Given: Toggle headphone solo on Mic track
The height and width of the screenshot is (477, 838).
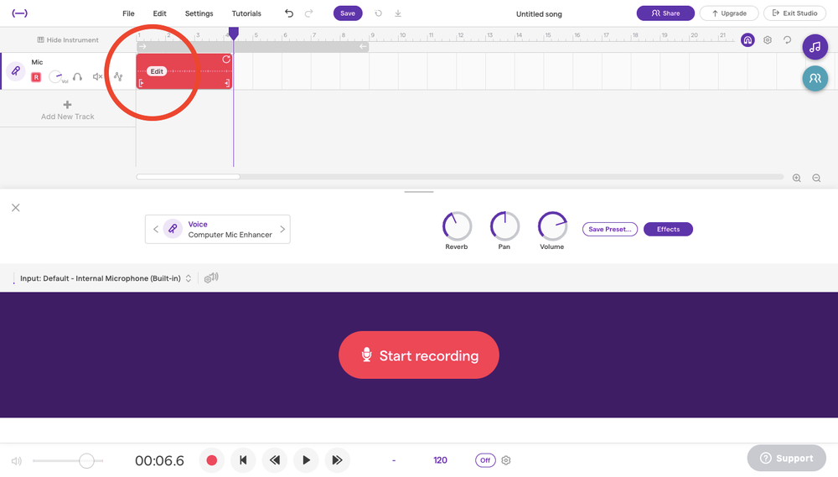Looking at the screenshot, I should click(77, 77).
